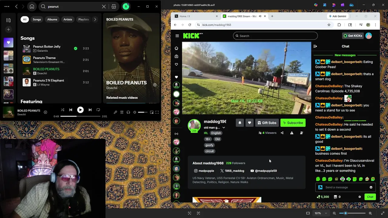The height and width of the screenshot is (218, 388).
Task: Create playlist with plus in Spotify sidebar
Action: point(8,29)
